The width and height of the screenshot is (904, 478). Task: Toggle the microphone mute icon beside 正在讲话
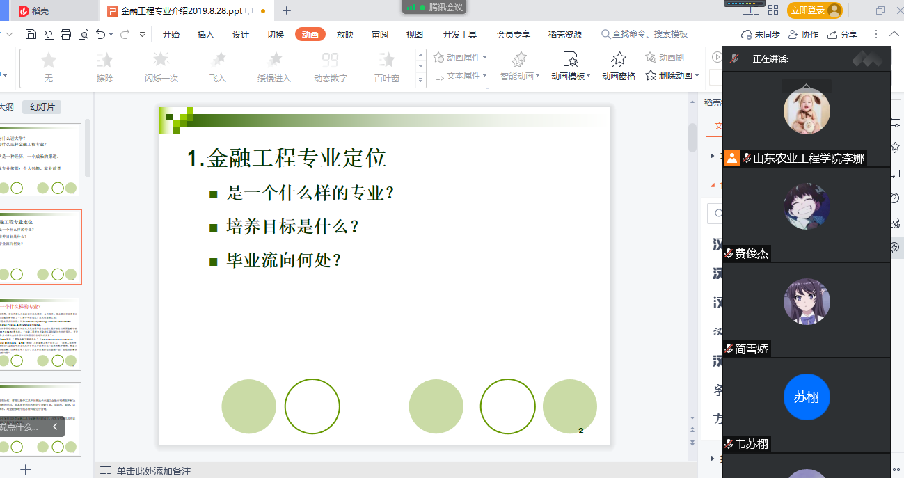(x=733, y=59)
